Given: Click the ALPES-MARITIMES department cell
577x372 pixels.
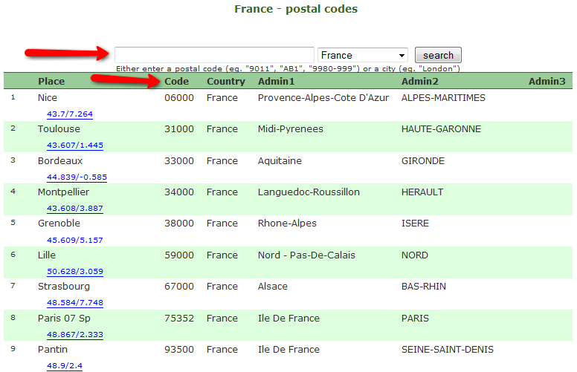Looking at the screenshot, I should (x=443, y=98).
